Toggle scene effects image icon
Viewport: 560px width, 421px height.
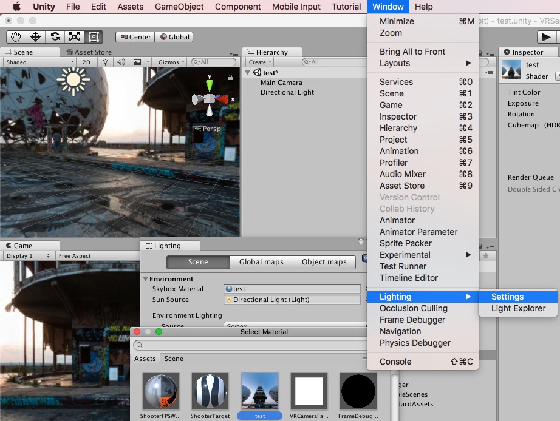click(x=137, y=62)
